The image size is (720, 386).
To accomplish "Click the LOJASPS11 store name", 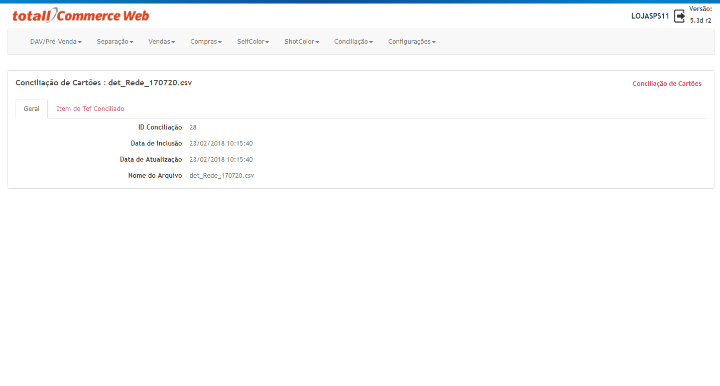I will [650, 16].
